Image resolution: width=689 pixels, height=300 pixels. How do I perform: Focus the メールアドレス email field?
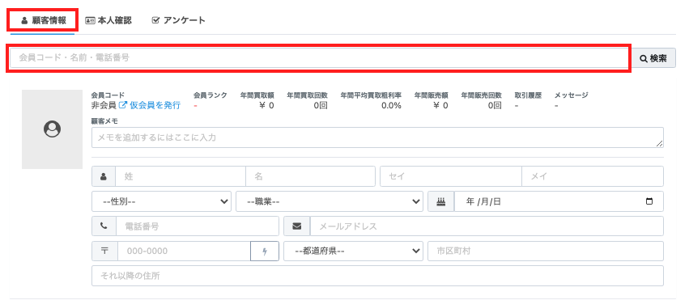coord(487,226)
